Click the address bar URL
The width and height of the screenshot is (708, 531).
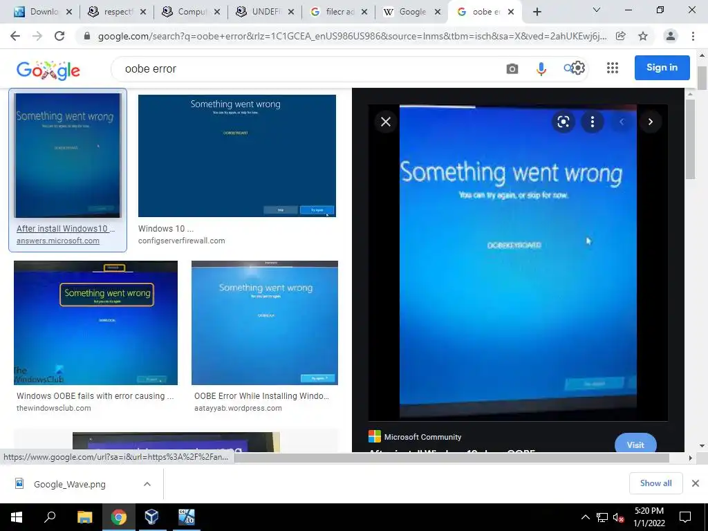tap(352, 36)
